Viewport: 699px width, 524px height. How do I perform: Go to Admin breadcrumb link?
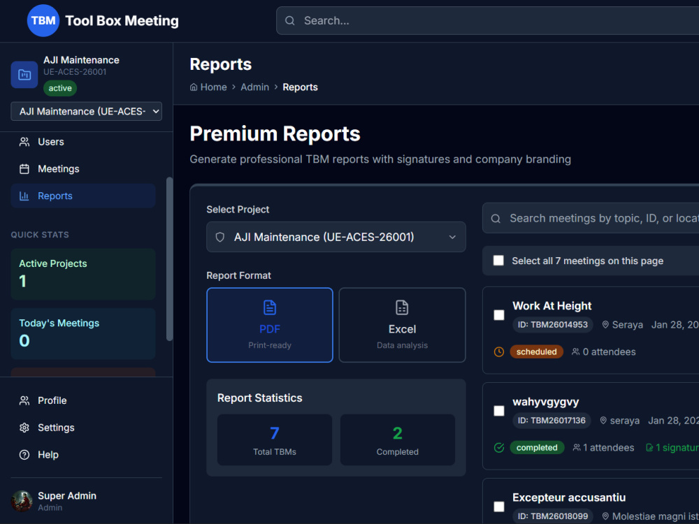pos(255,87)
